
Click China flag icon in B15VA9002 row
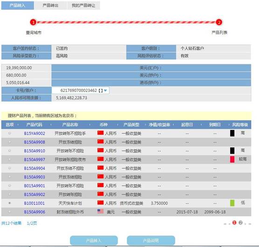click(101, 133)
